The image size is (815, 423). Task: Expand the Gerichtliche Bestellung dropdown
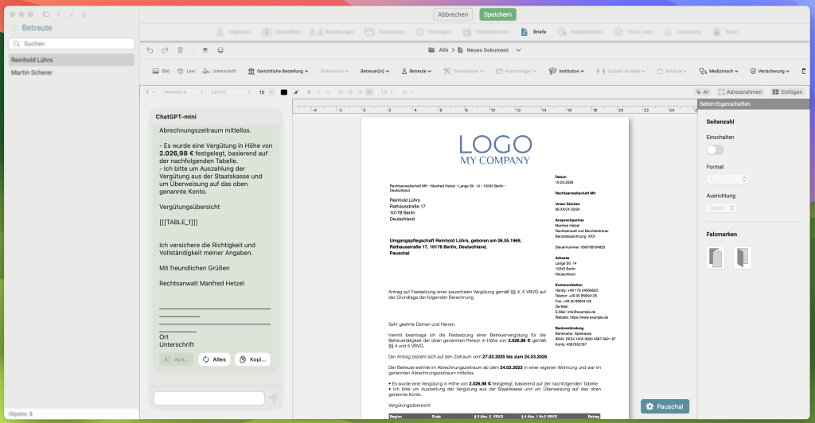(x=279, y=71)
